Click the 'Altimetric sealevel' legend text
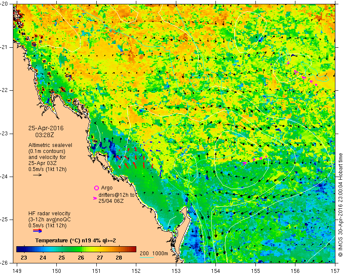 50,145
